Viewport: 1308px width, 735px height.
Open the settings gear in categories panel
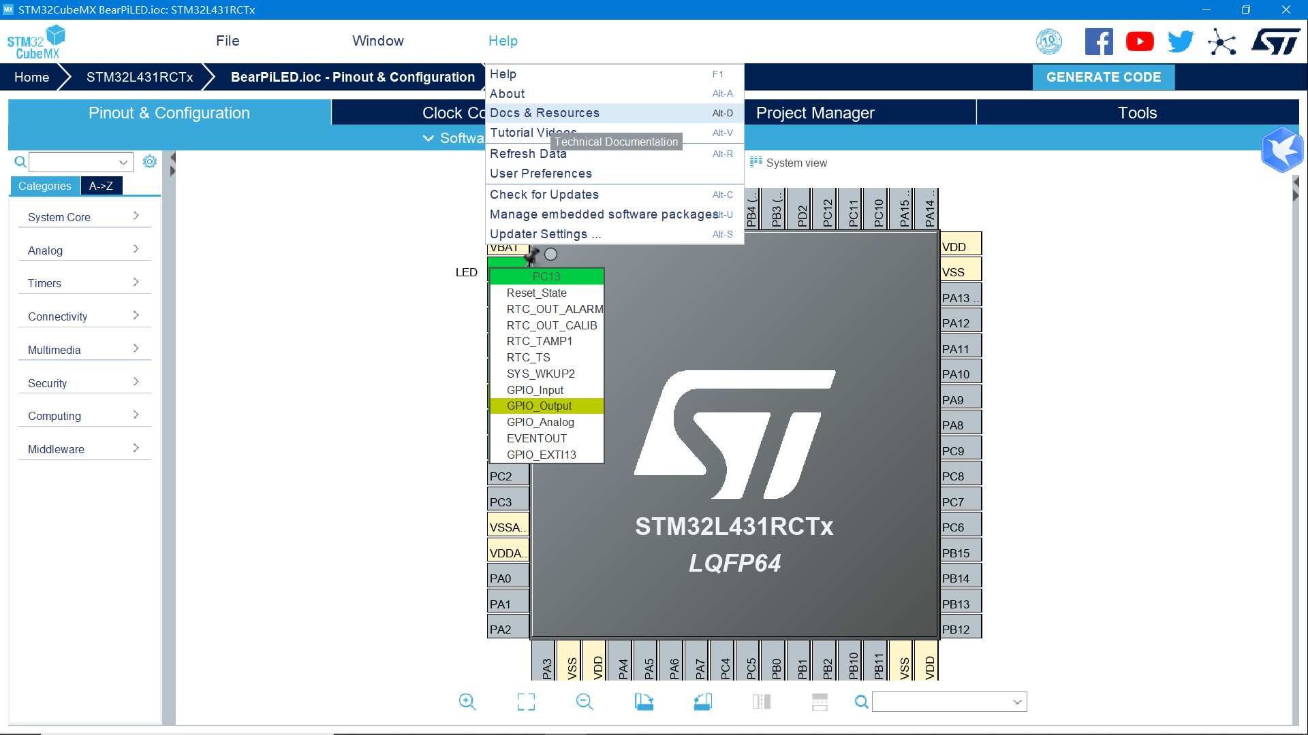(150, 161)
